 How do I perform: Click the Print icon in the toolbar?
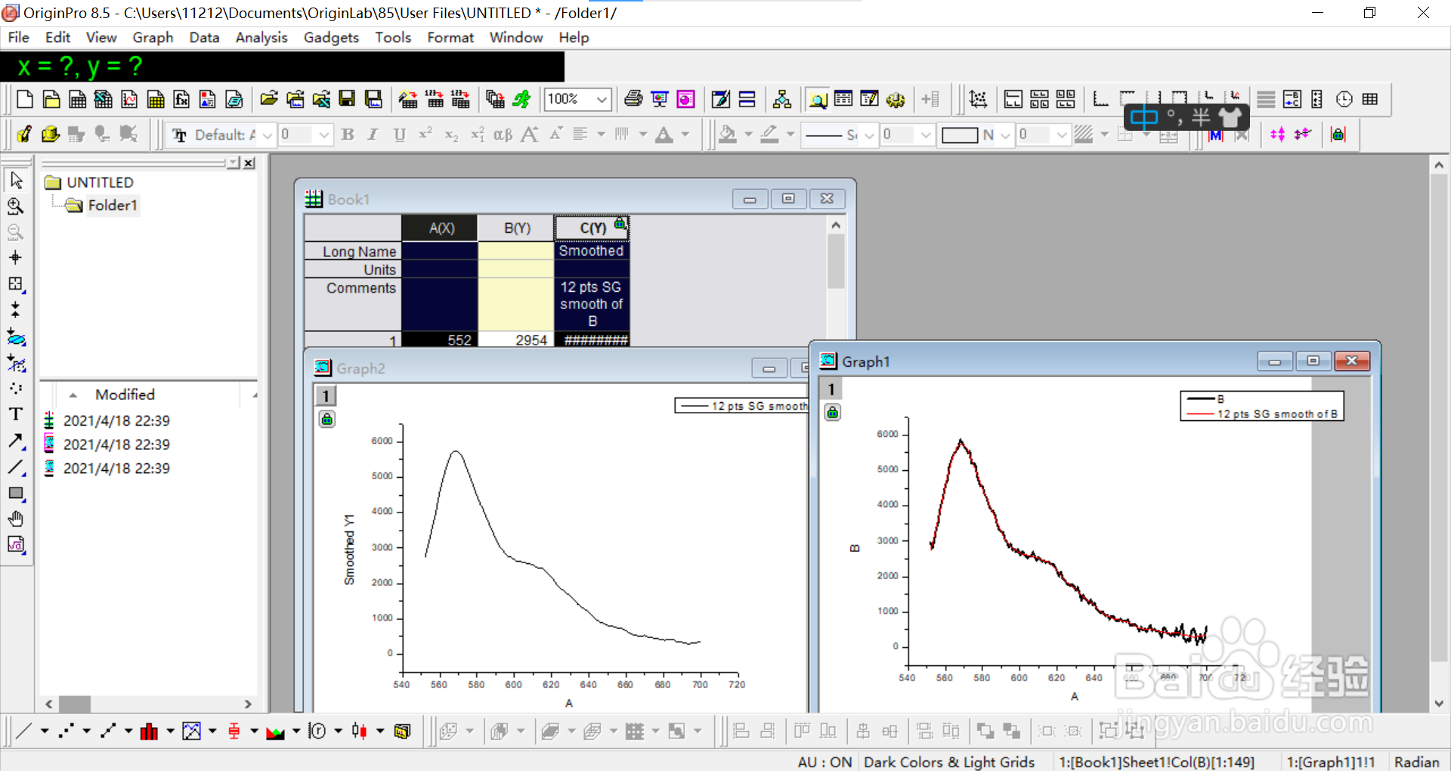[x=633, y=99]
